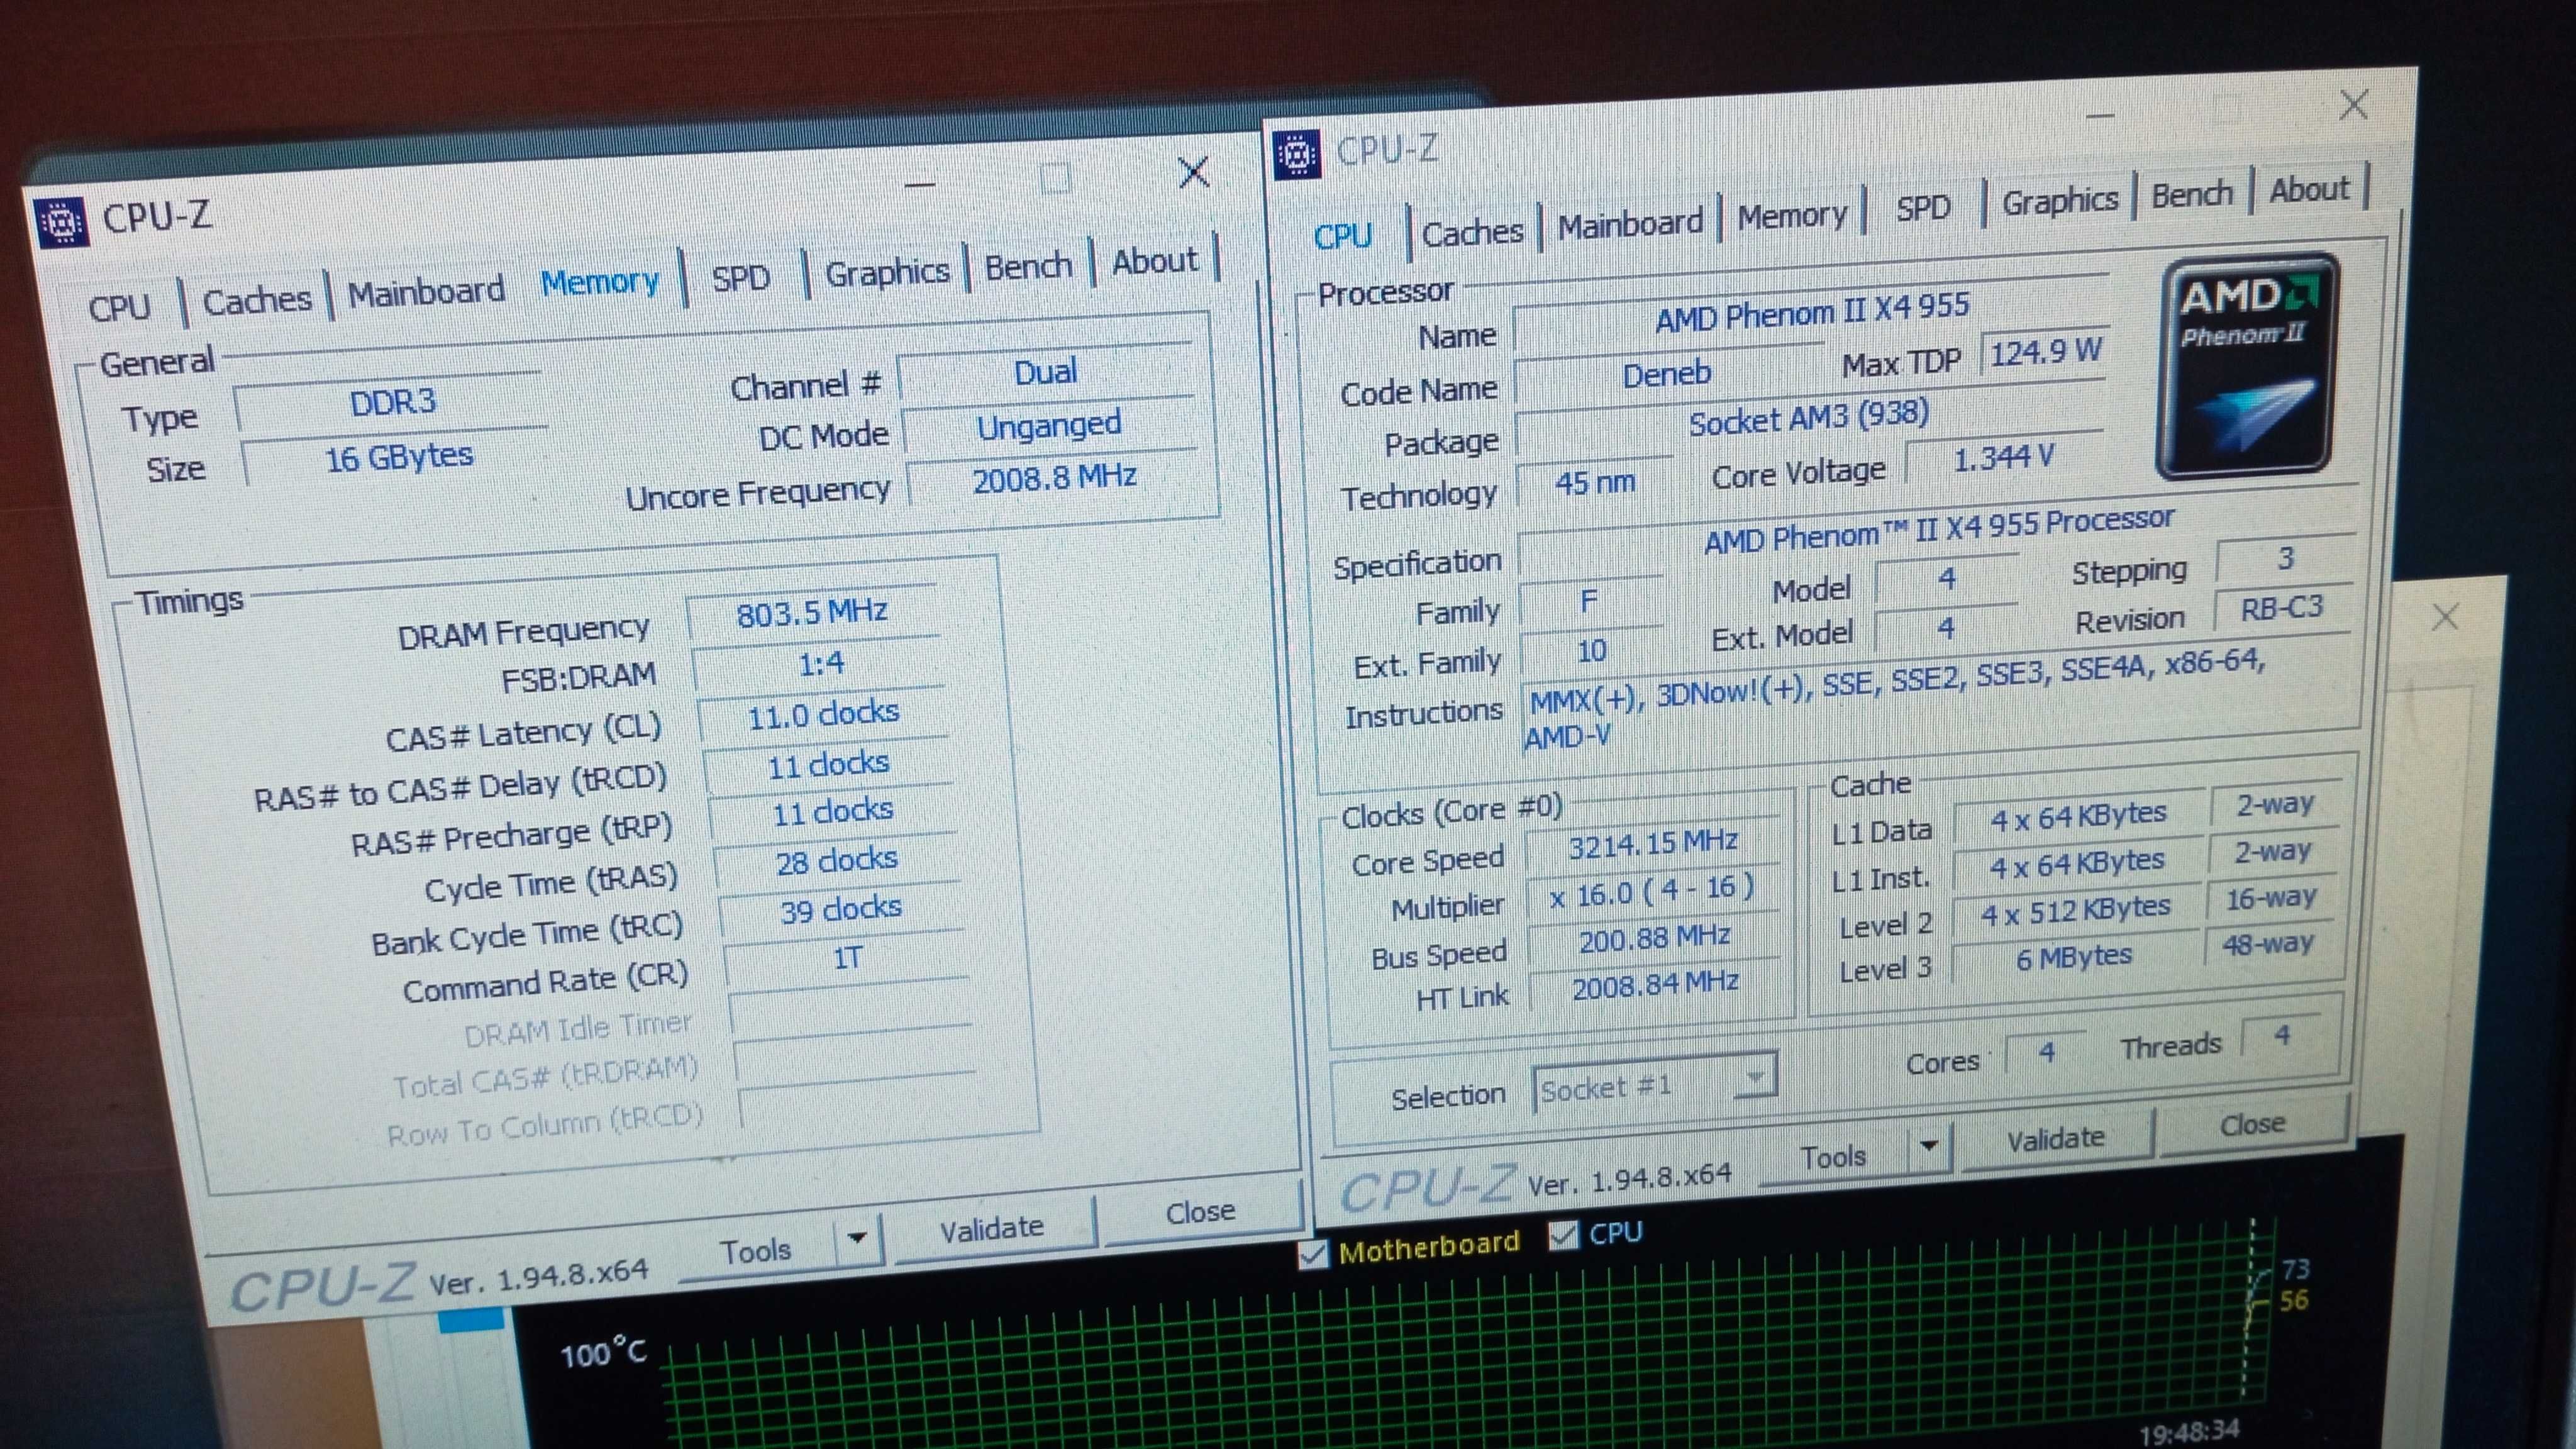
Task: Click Validate button in CPU window
Action: point(2056,1138)
